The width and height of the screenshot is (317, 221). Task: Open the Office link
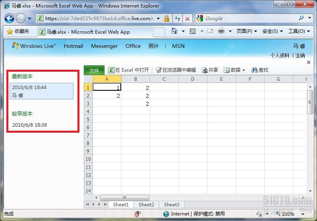coord(133,46)
